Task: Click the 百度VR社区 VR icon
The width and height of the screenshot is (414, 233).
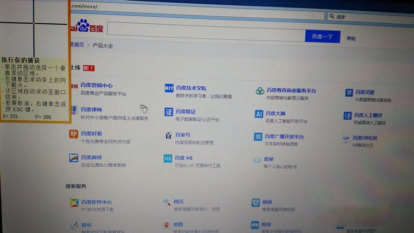Action: (346, 139)
